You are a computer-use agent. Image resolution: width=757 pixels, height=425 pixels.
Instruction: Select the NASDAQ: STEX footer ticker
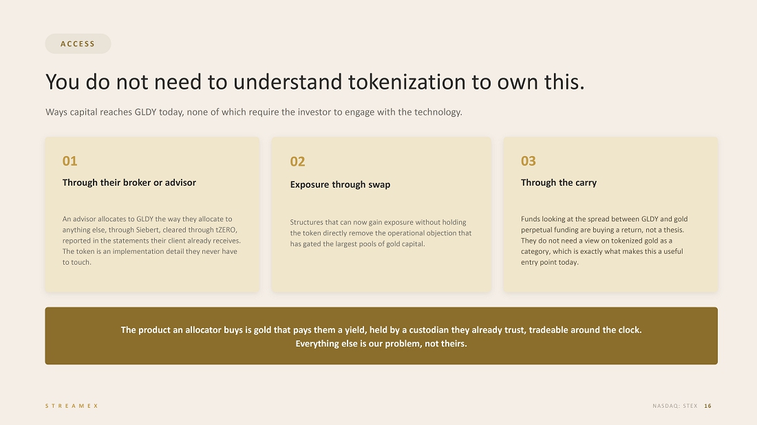(x=675, y=406)
